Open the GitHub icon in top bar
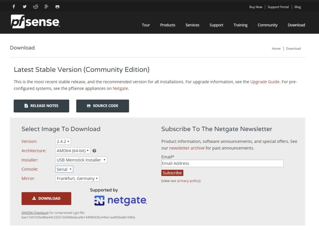This screenshot has width=319, height=230. [x=57, y=7]
